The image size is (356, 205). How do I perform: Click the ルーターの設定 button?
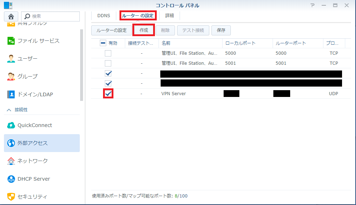(112, 30)
